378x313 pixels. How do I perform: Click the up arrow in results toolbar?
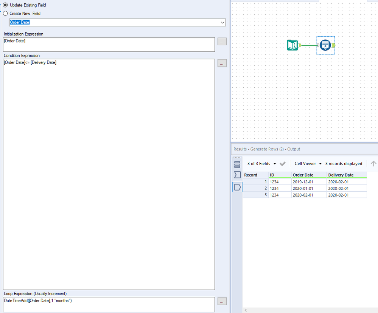(x=373, y=164)
